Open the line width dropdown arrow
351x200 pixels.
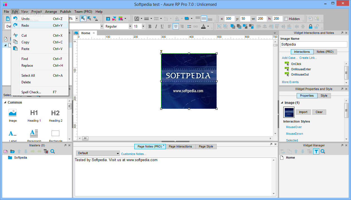point(151,19)
